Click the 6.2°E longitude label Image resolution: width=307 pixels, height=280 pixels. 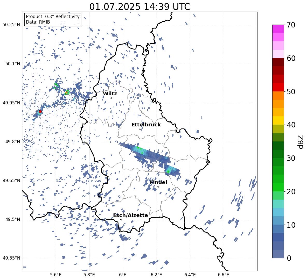tap(156, 275)
